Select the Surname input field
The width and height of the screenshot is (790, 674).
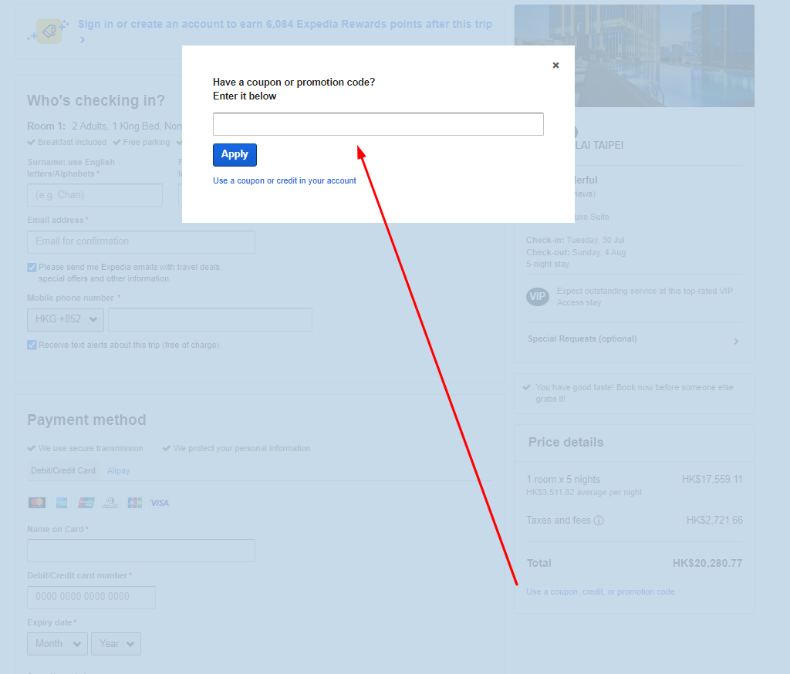(x=95, y=195)
